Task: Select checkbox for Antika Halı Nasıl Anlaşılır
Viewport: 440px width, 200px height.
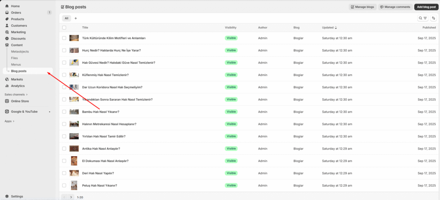Action: point(64,149)
